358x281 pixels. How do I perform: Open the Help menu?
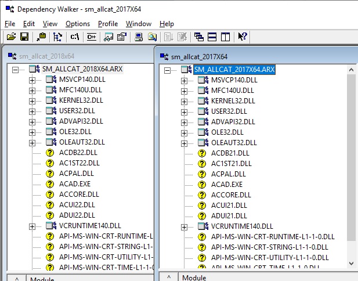click(167, 24)
